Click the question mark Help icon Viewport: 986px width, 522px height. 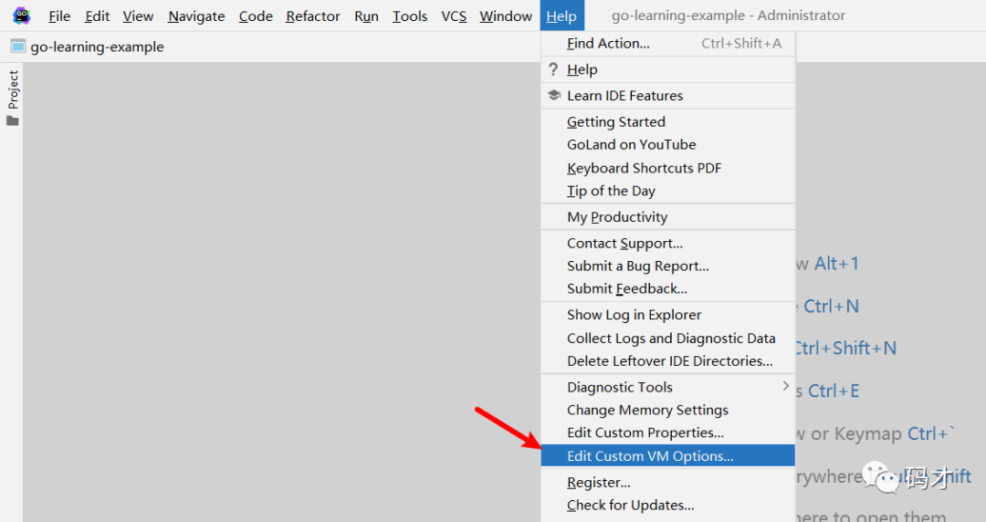[553, 69]
